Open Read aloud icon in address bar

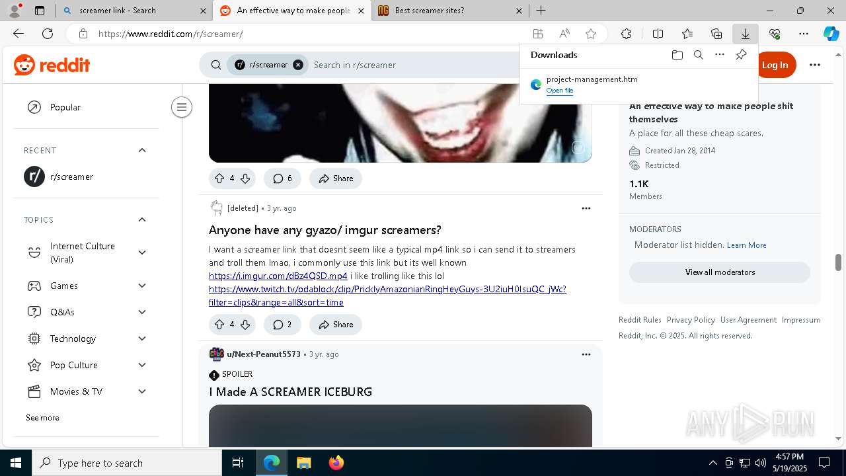[x=564, y=34]
